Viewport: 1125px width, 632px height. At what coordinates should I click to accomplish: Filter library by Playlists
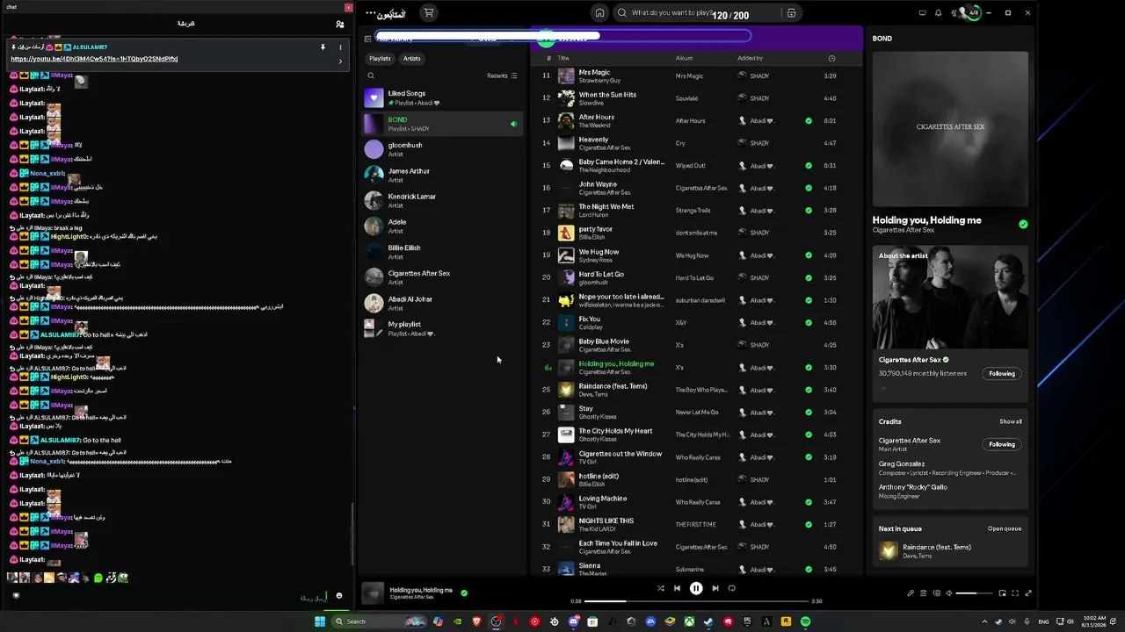(x=380, y=59)
